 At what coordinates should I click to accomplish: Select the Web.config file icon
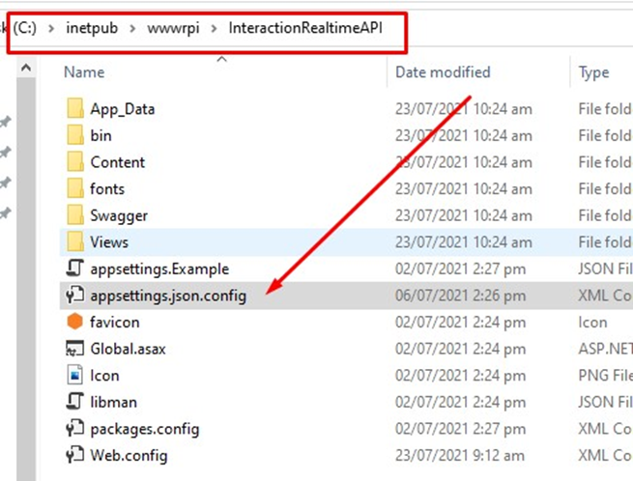(x=75, y=455)
